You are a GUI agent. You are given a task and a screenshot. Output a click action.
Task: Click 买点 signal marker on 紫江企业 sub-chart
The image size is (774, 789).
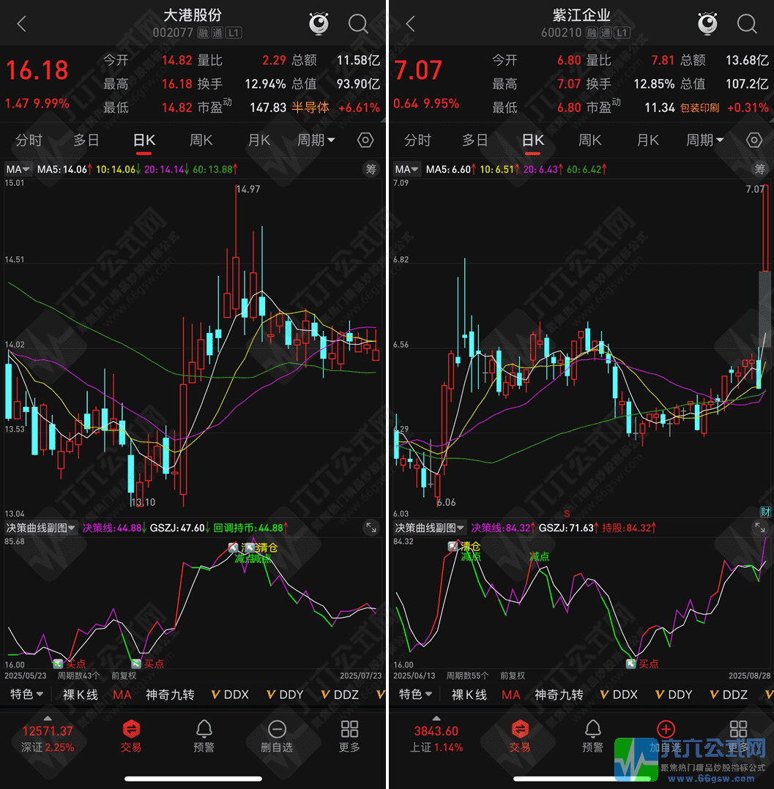(643, 664)
